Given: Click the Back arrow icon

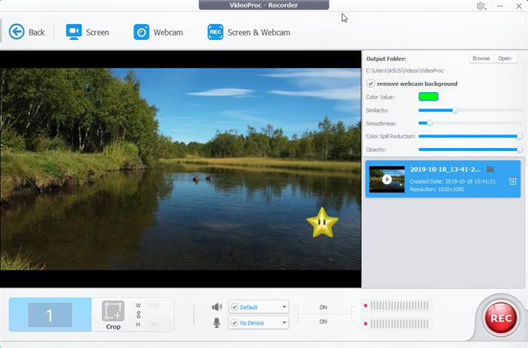Looking at the screenshot, I should (x=17, y=32).
